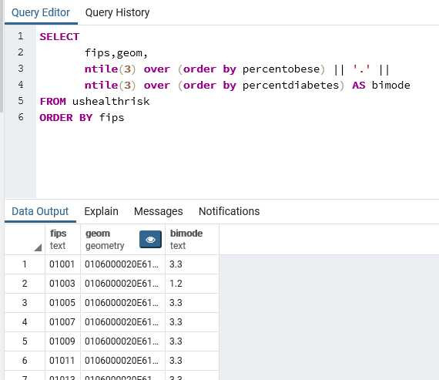Open the Query History tab
Viewport: 439px width, 380px height.
(117, 12)
